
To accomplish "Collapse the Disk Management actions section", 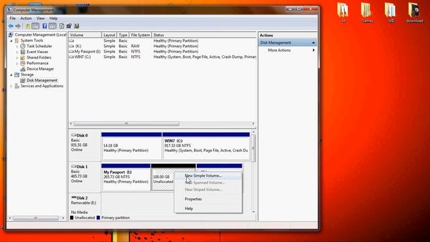I will (x=313, y=43).
